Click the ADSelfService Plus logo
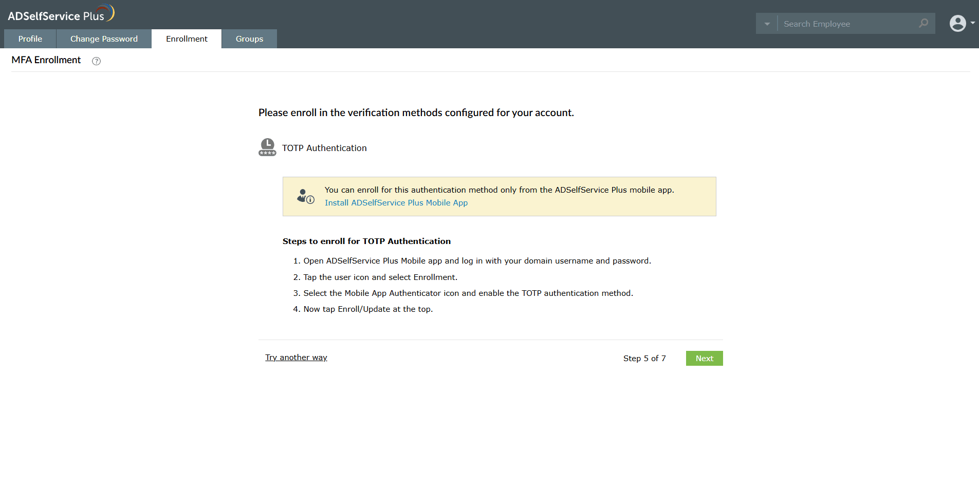The height and width of the screenshot is (487, 979). (x=61, y=14)
